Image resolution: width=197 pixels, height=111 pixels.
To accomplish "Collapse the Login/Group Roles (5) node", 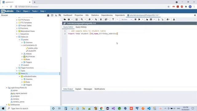I will click(7, 88).
